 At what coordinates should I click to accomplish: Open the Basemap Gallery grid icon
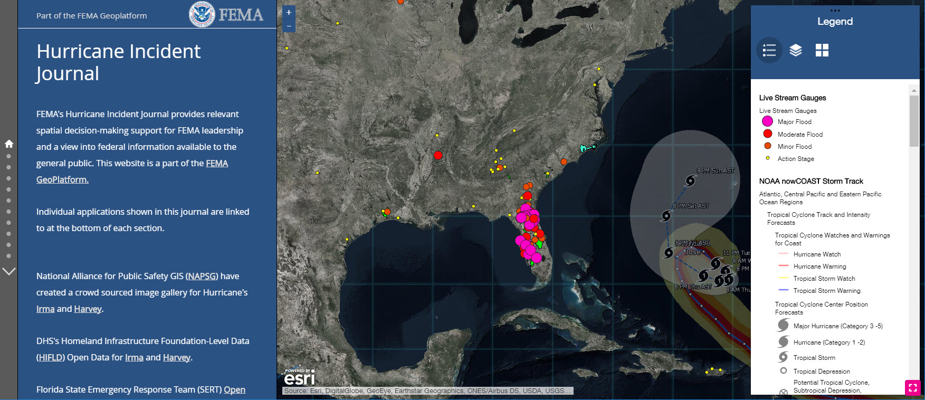pyautogui.click(x=822, y=50)
